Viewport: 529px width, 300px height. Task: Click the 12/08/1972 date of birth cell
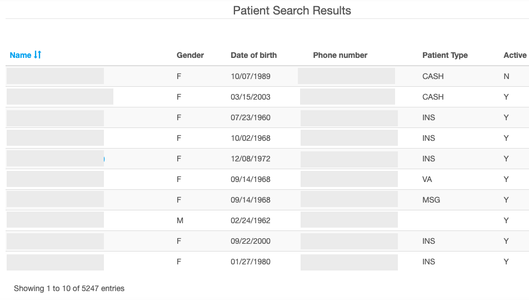[x=251, y=159]
